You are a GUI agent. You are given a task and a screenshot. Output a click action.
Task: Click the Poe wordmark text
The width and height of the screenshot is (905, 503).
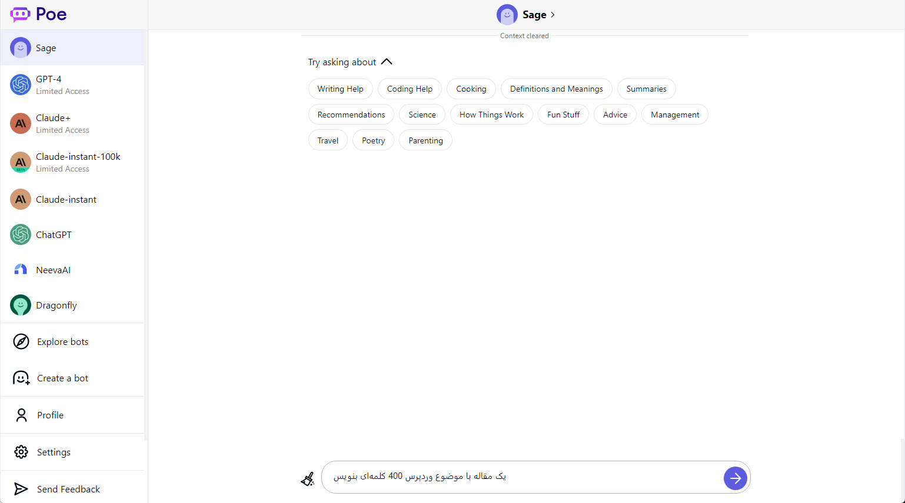51,14
